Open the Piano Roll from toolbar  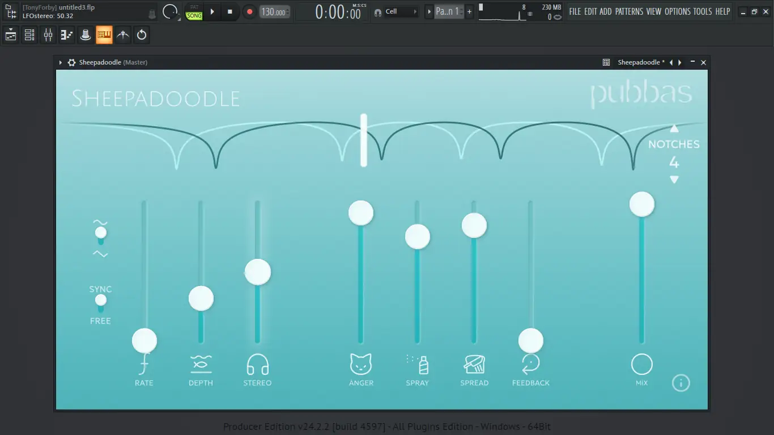coord(67,35)
